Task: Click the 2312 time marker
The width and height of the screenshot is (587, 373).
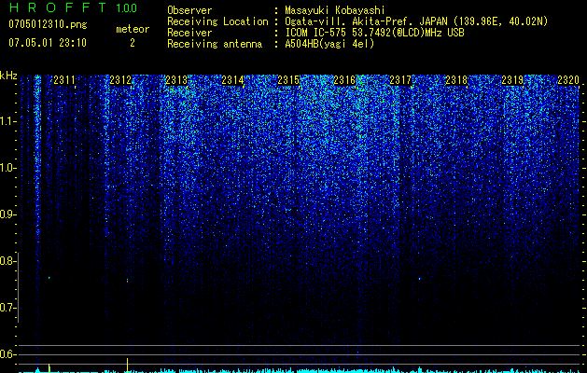Action: [120, 80]
